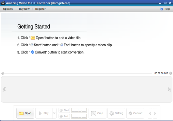Viewport: 173px width, 121px height.
Task: Open the Register menu item
Action: click(41, 9)
